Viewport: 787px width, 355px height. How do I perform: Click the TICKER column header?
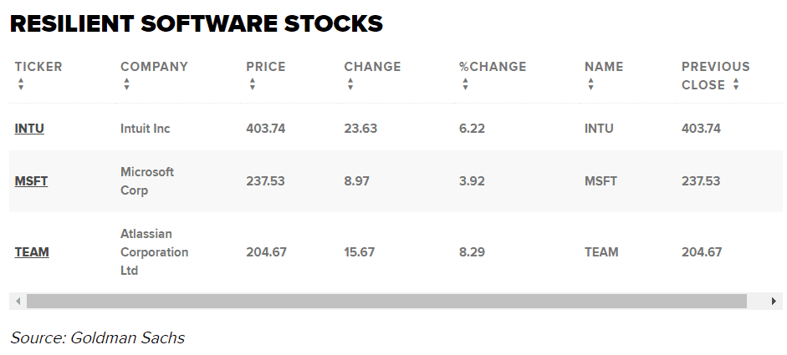coord(38,67)
